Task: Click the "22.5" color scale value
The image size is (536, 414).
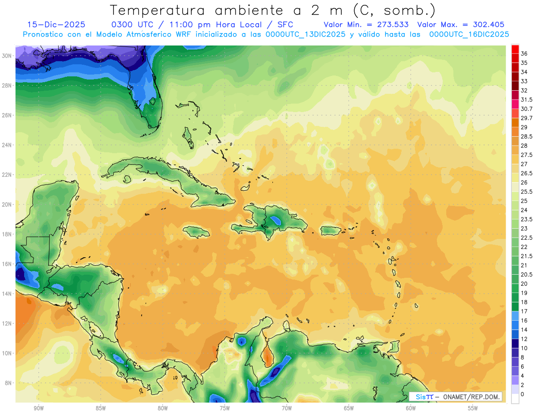Action: (527, 238)
